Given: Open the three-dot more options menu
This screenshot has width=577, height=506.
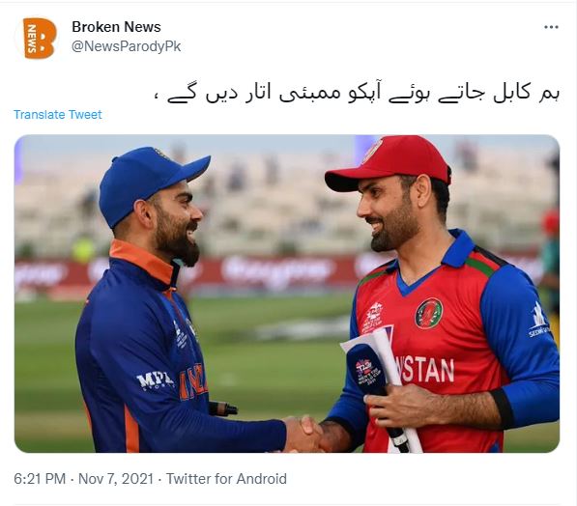Looking at the screenshot, I should pos(551,27).
